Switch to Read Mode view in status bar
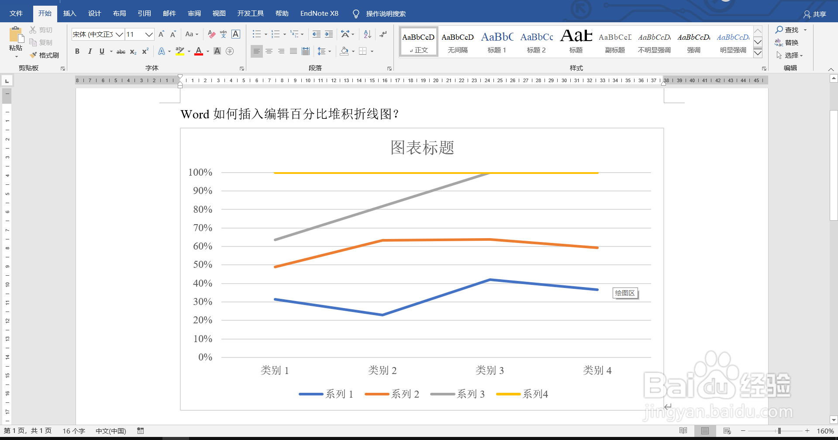Screen dimensions: 838x440 click(x=683, y=431)
